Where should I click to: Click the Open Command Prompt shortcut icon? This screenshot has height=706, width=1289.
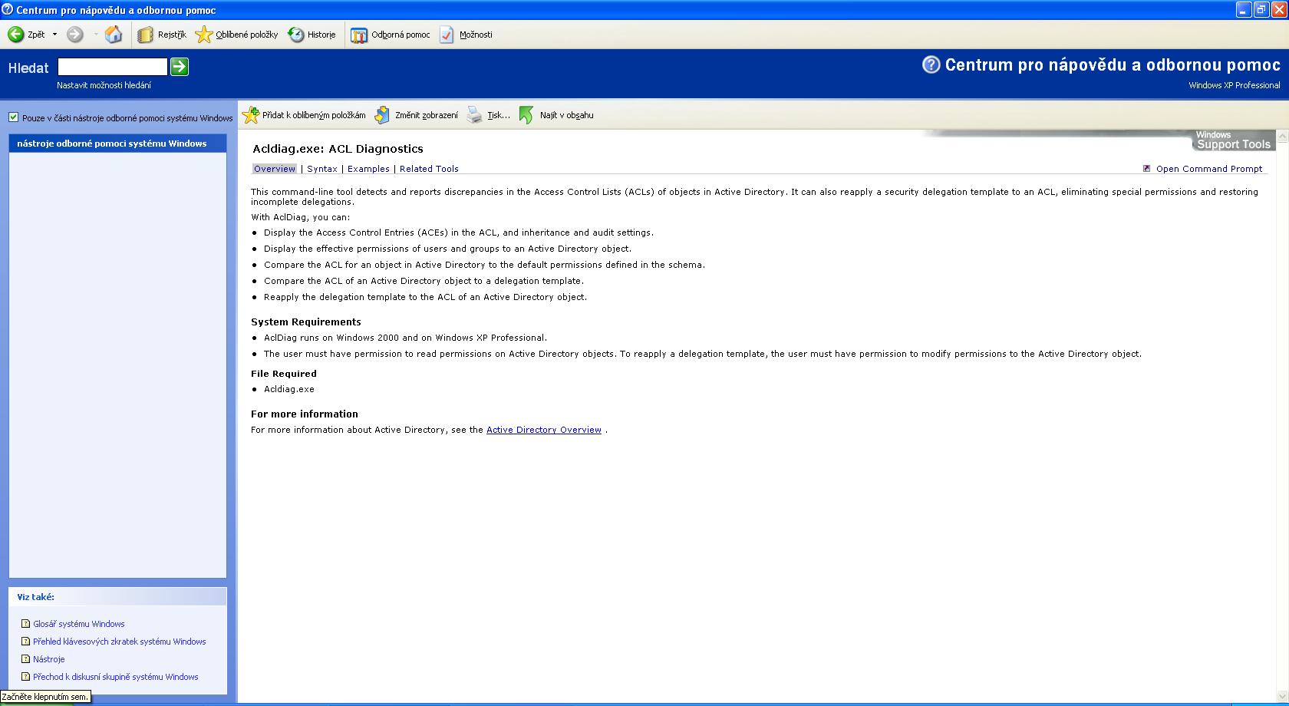(x=1147, y=169)
